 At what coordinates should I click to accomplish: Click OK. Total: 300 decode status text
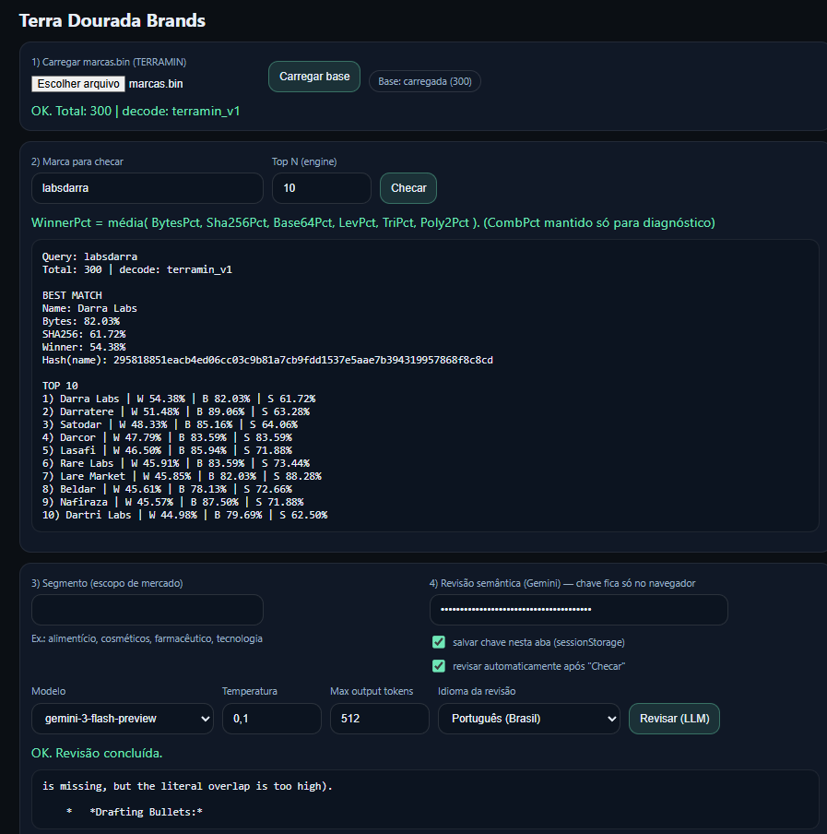pyautogui.click(x=136, y=111)
